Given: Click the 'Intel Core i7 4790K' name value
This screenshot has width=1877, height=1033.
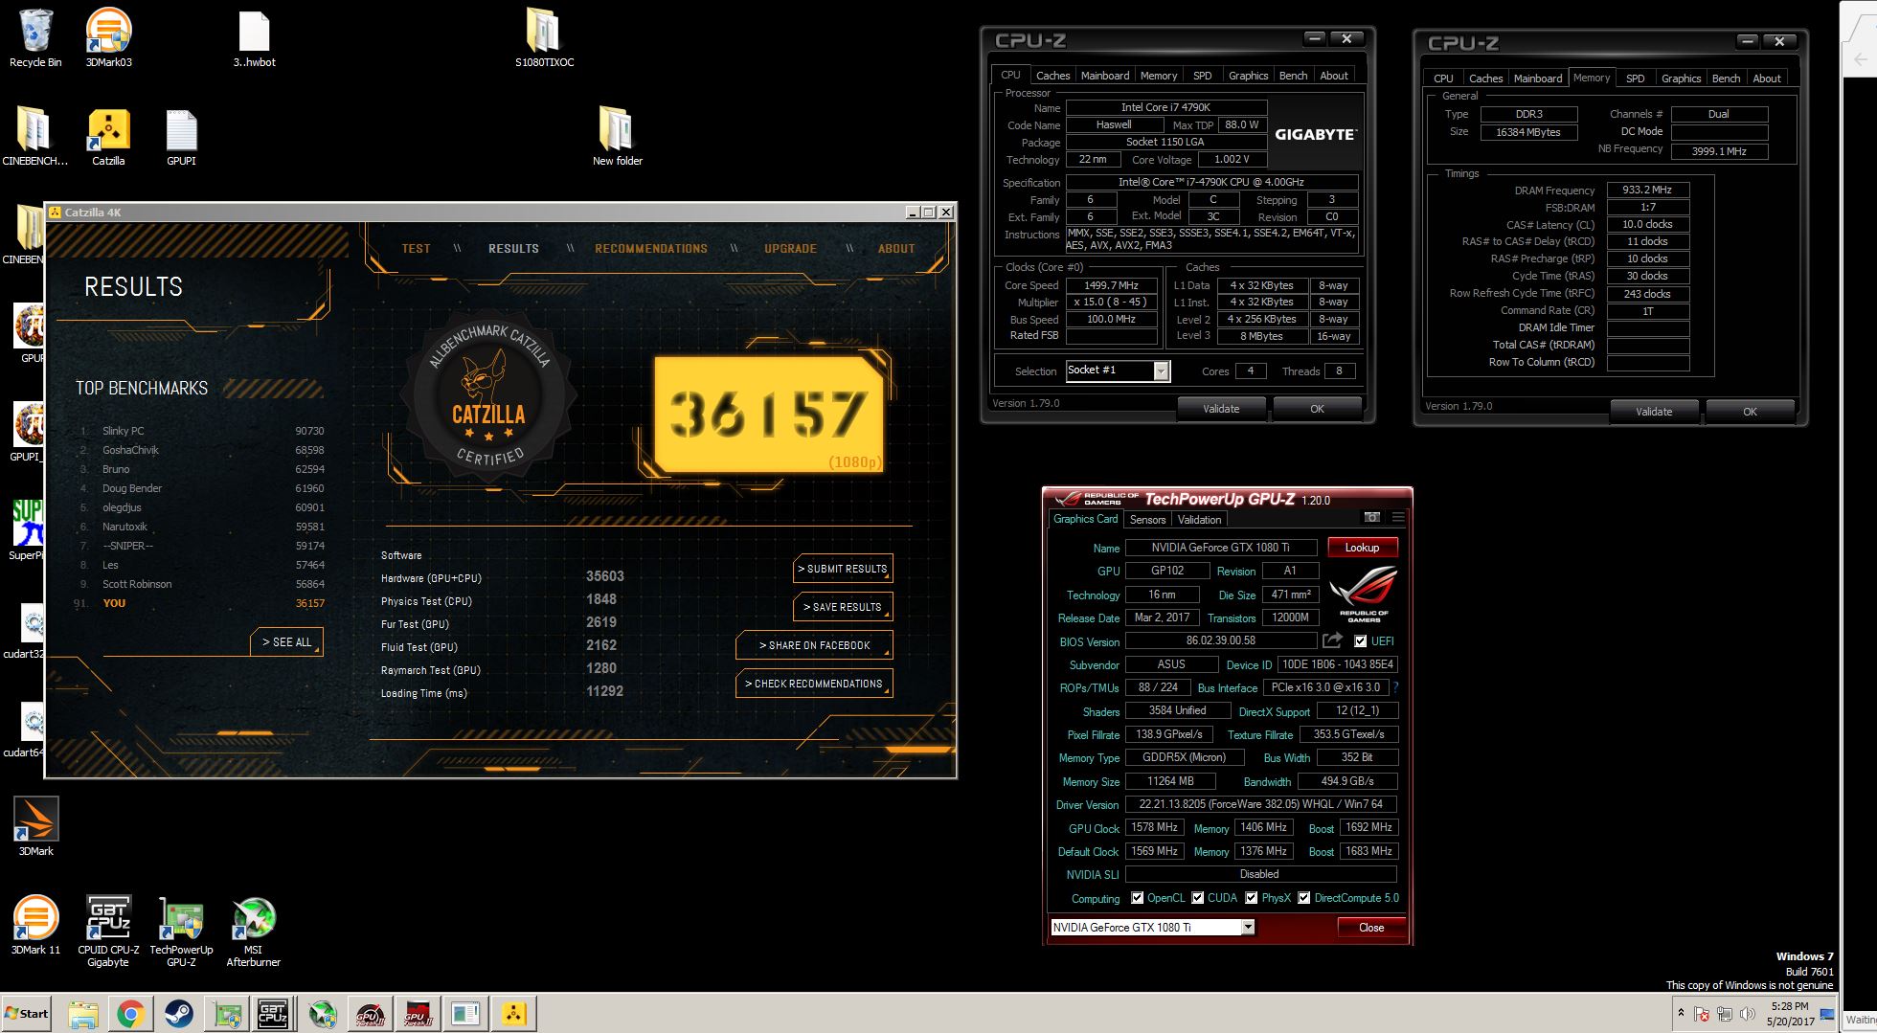Looking at the screenshot, I should coord(1166,107).
